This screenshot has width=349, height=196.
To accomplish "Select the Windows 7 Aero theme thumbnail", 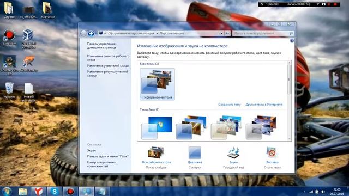I will tap(157, 127).
